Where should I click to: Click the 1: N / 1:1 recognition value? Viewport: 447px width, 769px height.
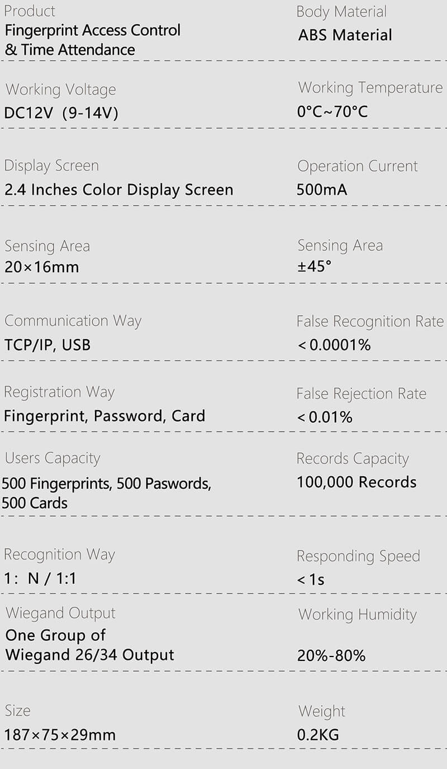pyautogui.click(x=40, y=579)
